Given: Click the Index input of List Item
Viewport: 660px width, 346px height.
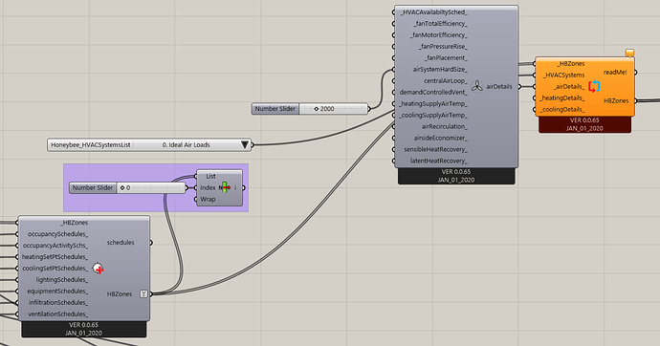Looking at the screenshot, I should click(208, 187).
